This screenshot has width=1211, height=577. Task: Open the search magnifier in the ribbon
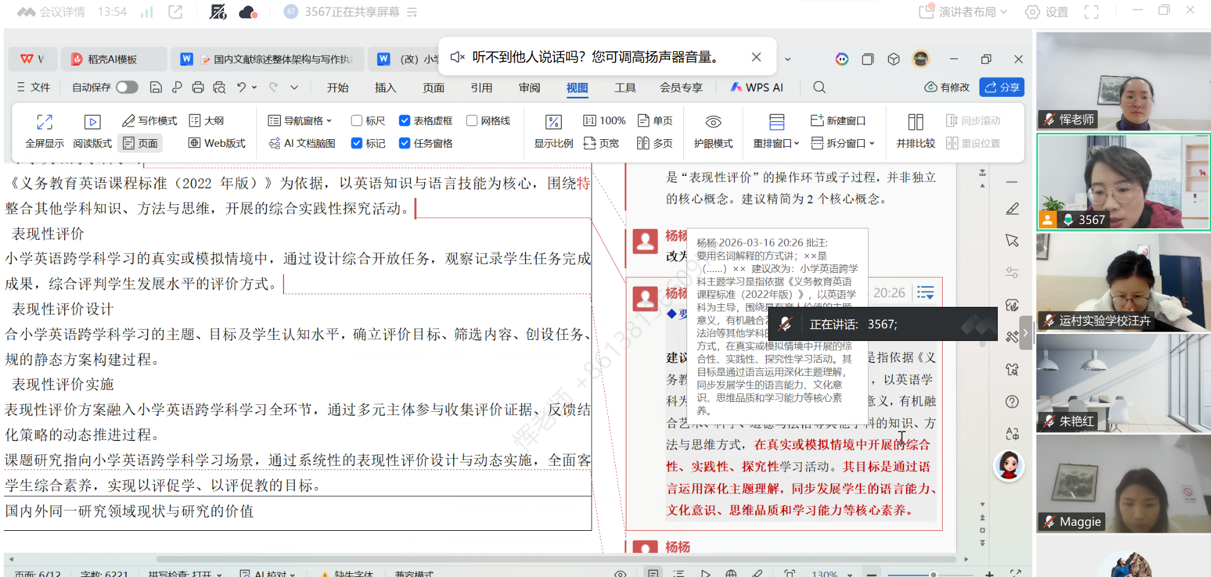819,87
